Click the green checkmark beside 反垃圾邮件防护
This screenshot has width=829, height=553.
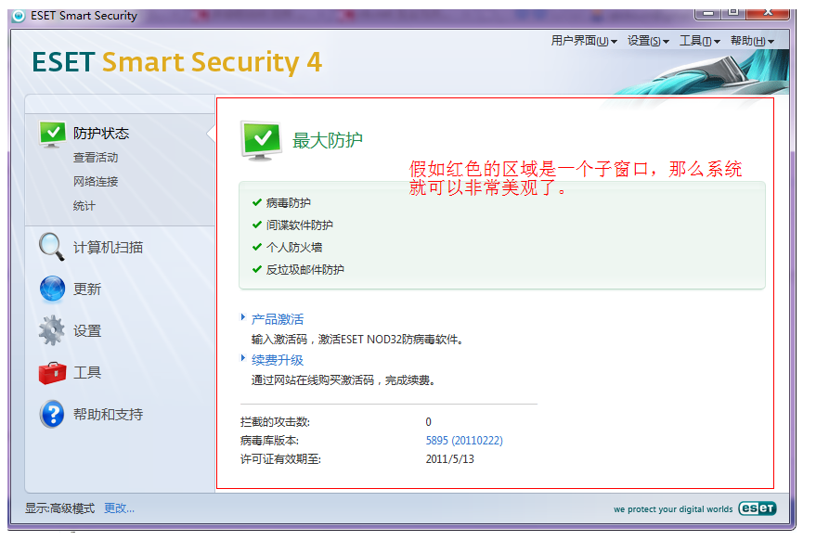tap(257, 269)
